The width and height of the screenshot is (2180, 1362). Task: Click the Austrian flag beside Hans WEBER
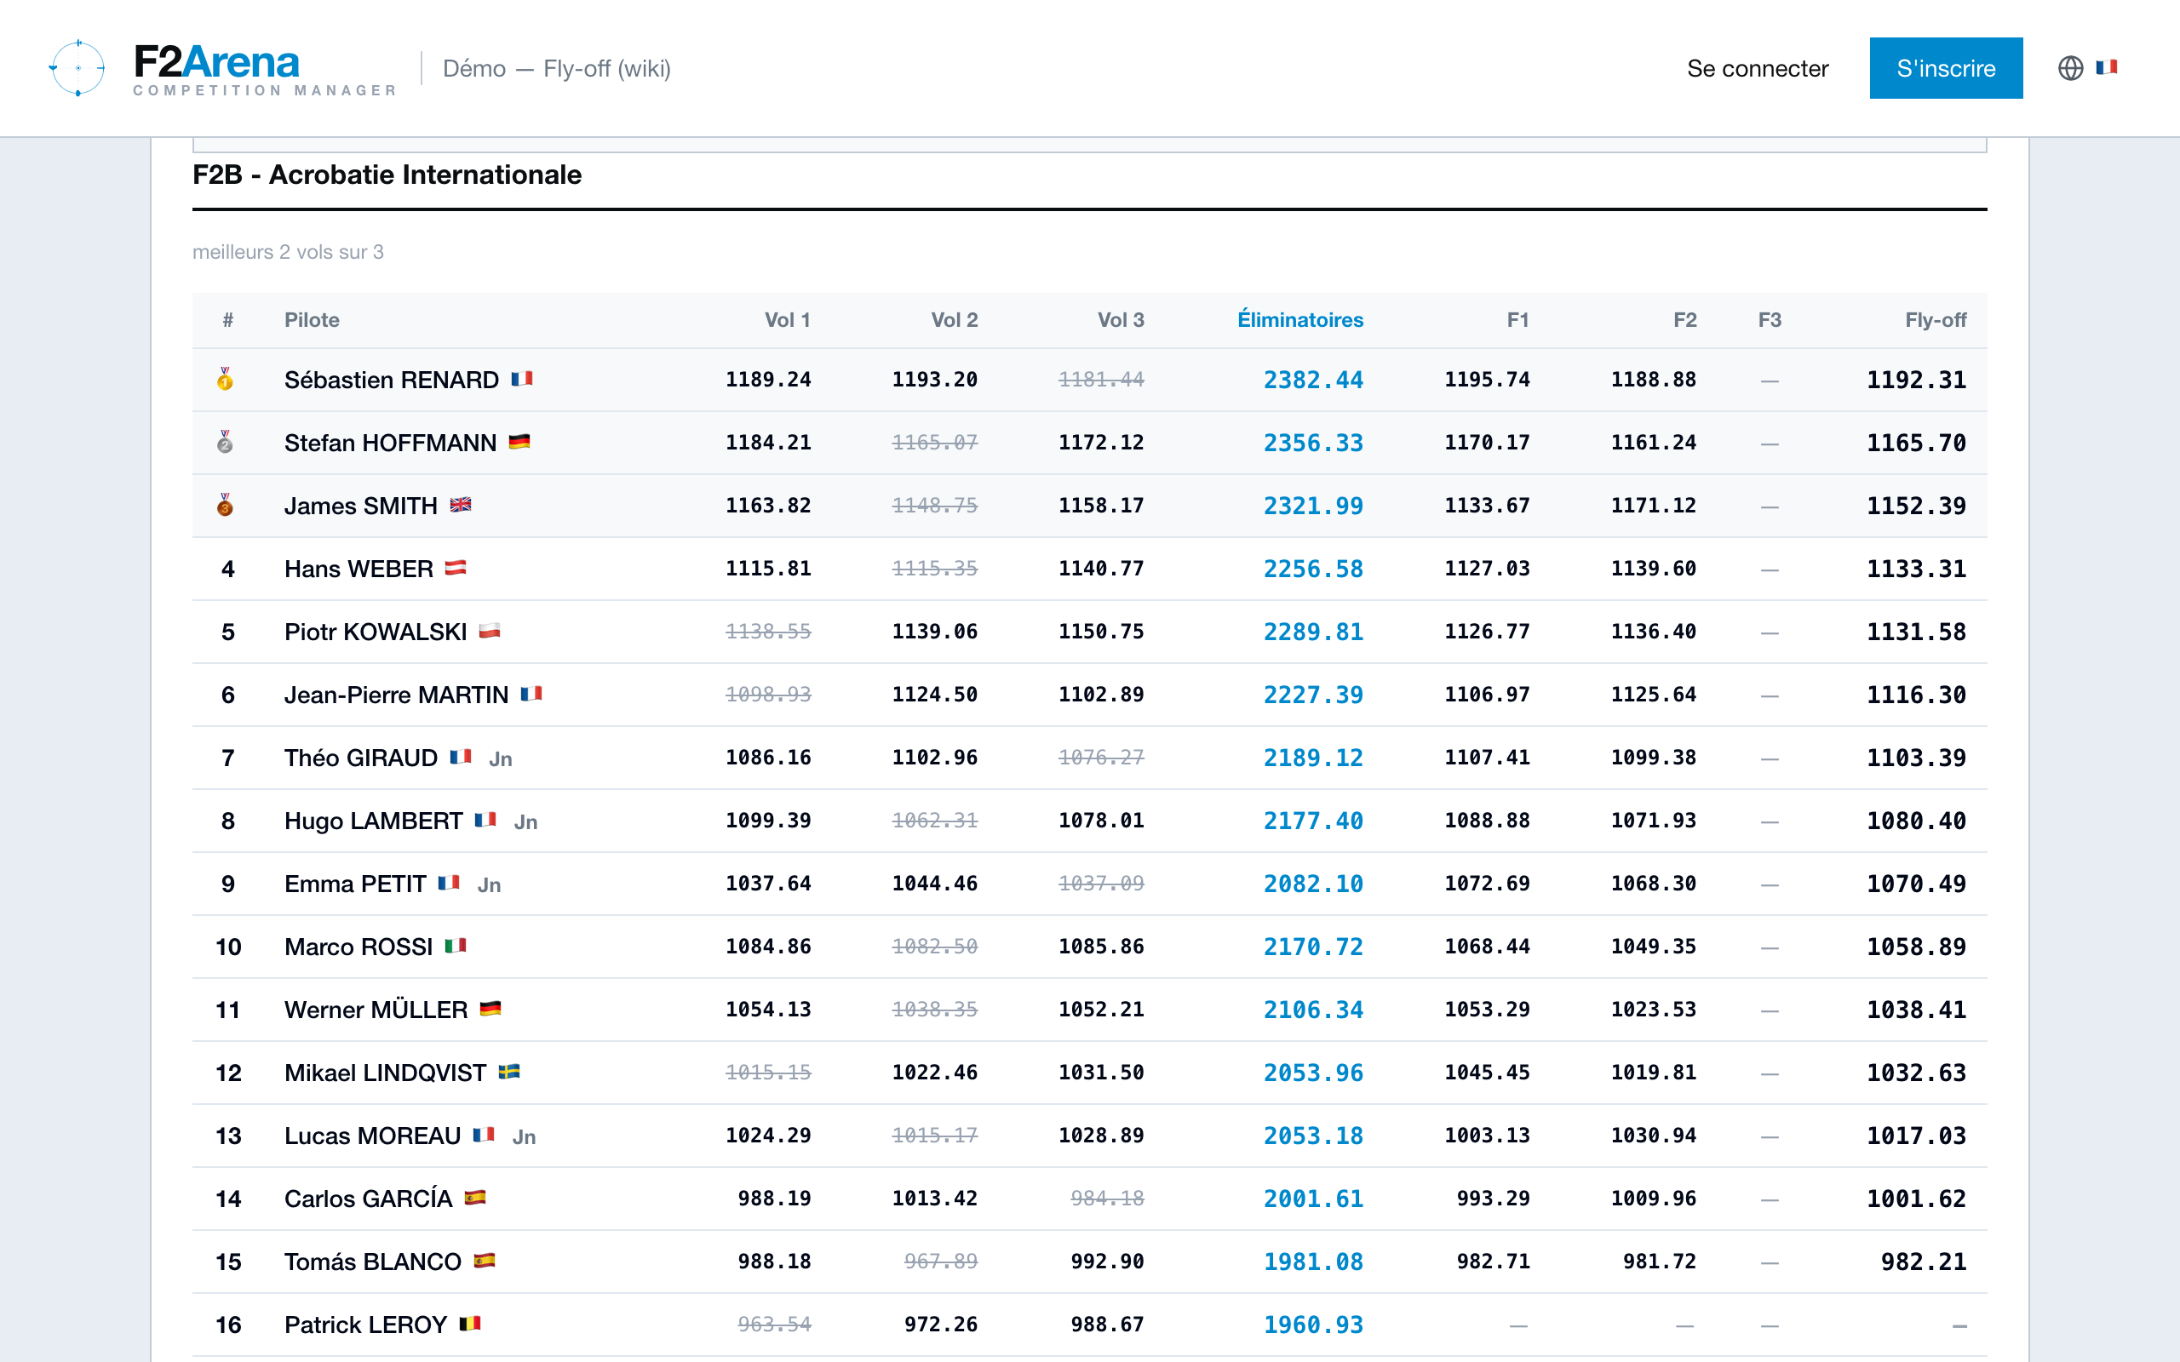click(456, 568)
